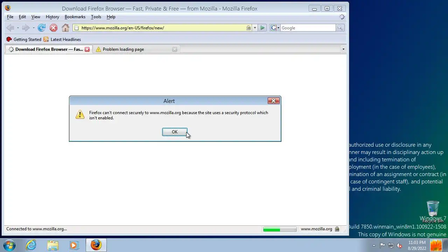Screen dimensions: 448x252
Task: Open the Recycle Bin on desktop
Action: [x=433, y=212]
